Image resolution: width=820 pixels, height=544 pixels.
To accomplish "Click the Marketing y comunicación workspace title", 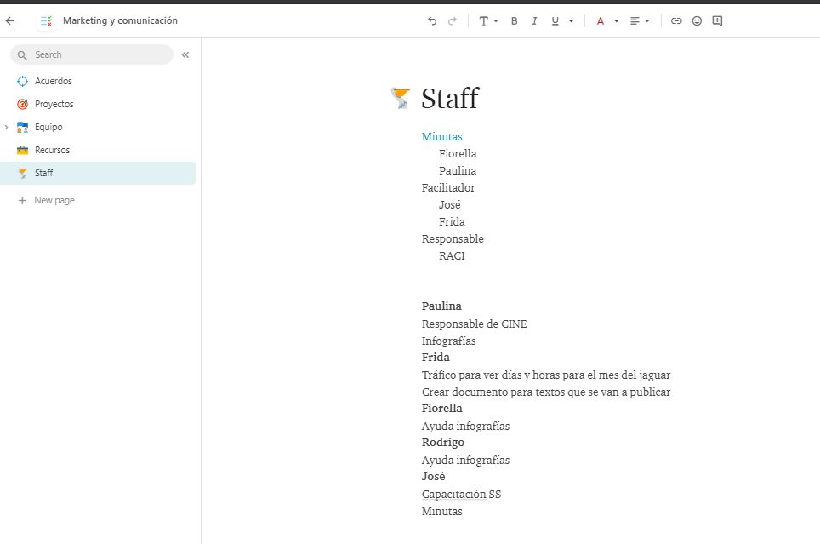I will [120, 20].
